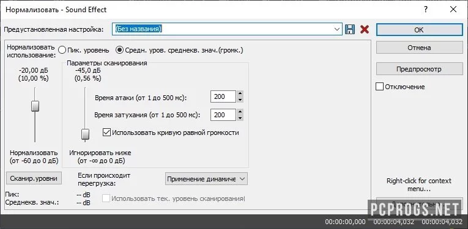Increase Время атаки with the up arrow

[240, 94]
